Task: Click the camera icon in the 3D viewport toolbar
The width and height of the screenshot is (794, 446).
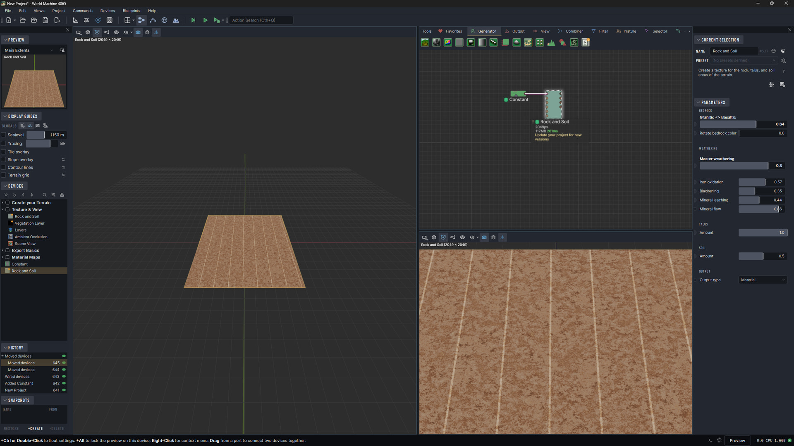Action: pos(138,32)
